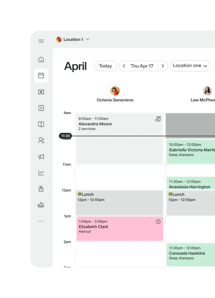Open the Reports line-chart icon

(41, 173)
